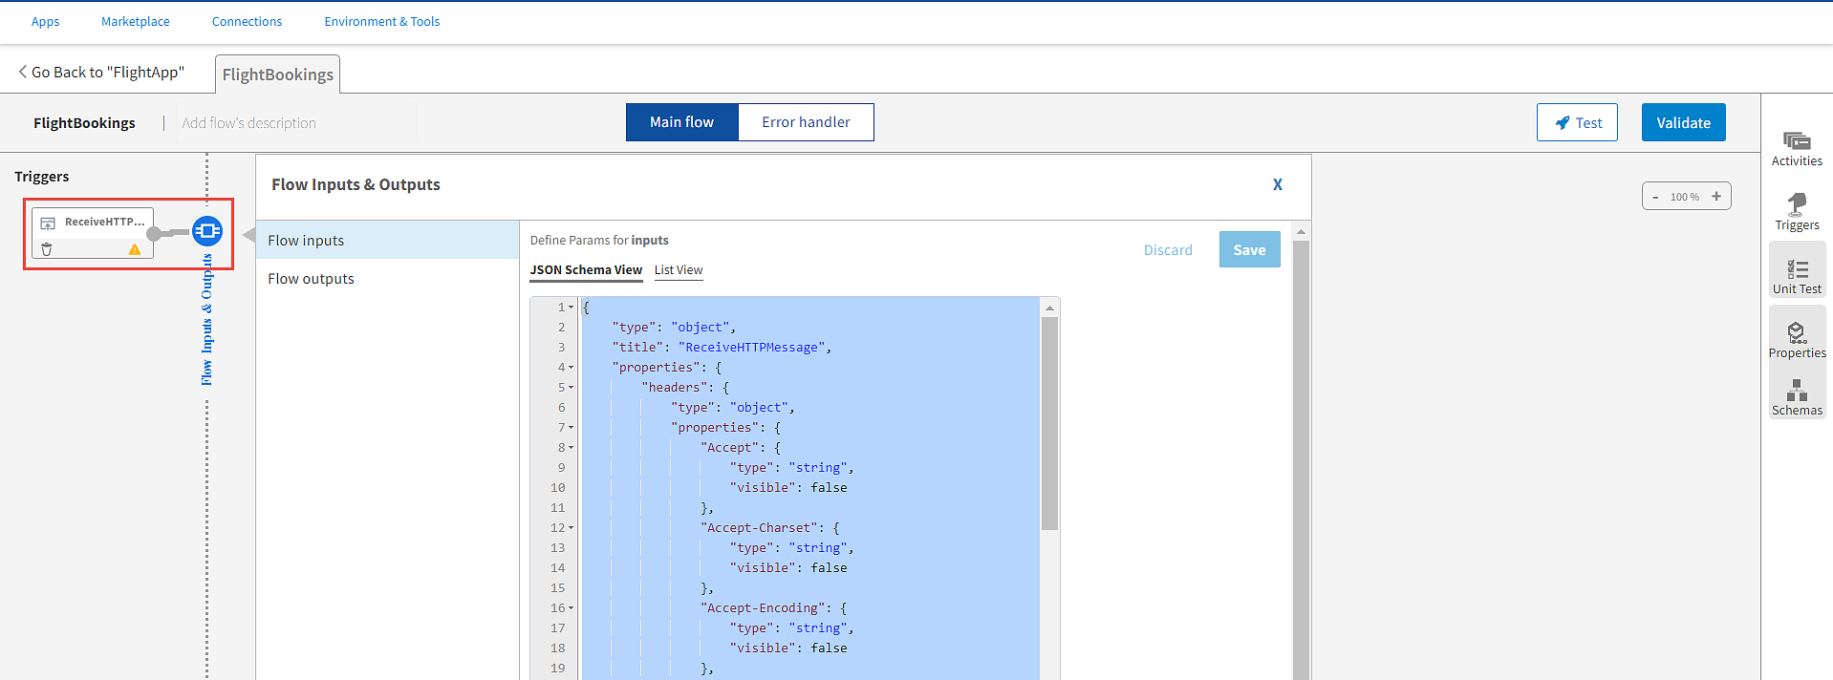The image size is (1833, 680).
Task: Delete the ReceiveHTTPMessage trigger with trash icon
Action: pos(47,249)
